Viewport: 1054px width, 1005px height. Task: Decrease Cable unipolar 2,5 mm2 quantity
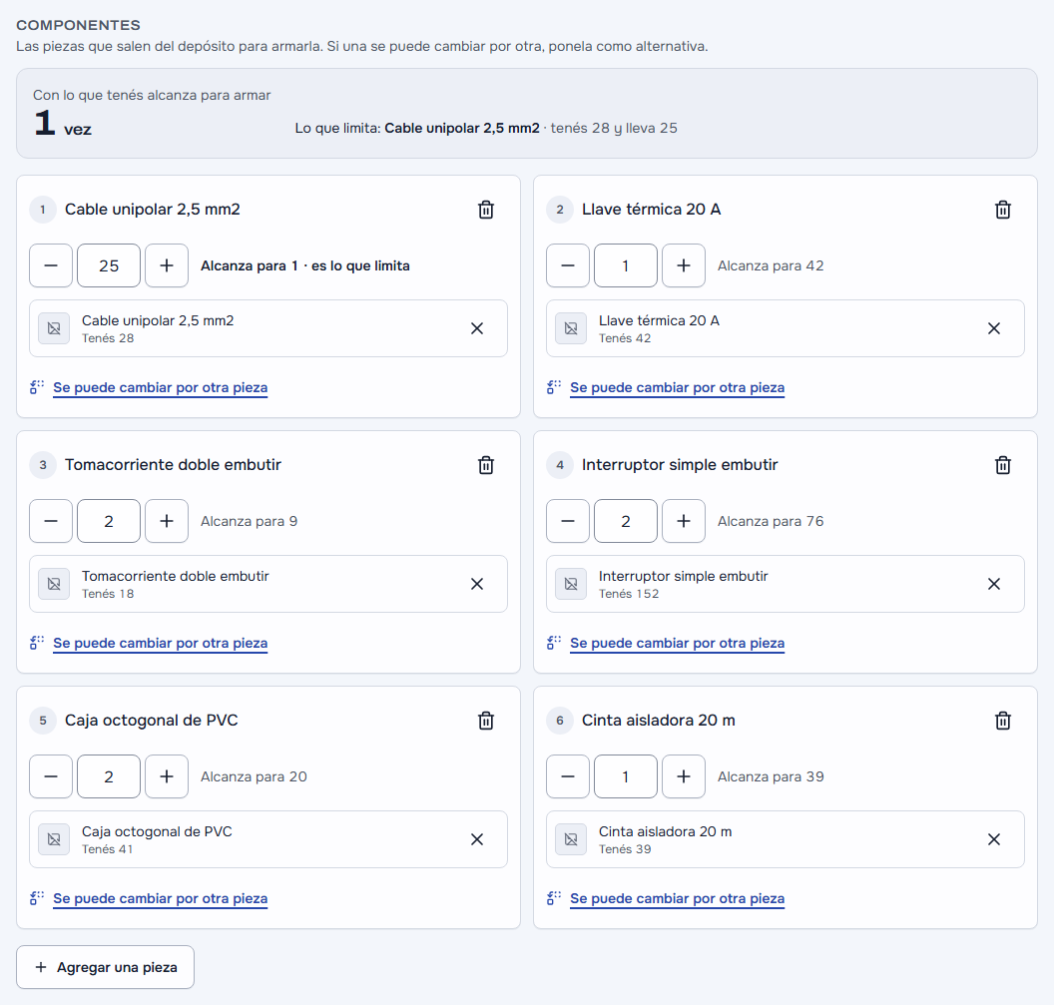tap(51, 265)
